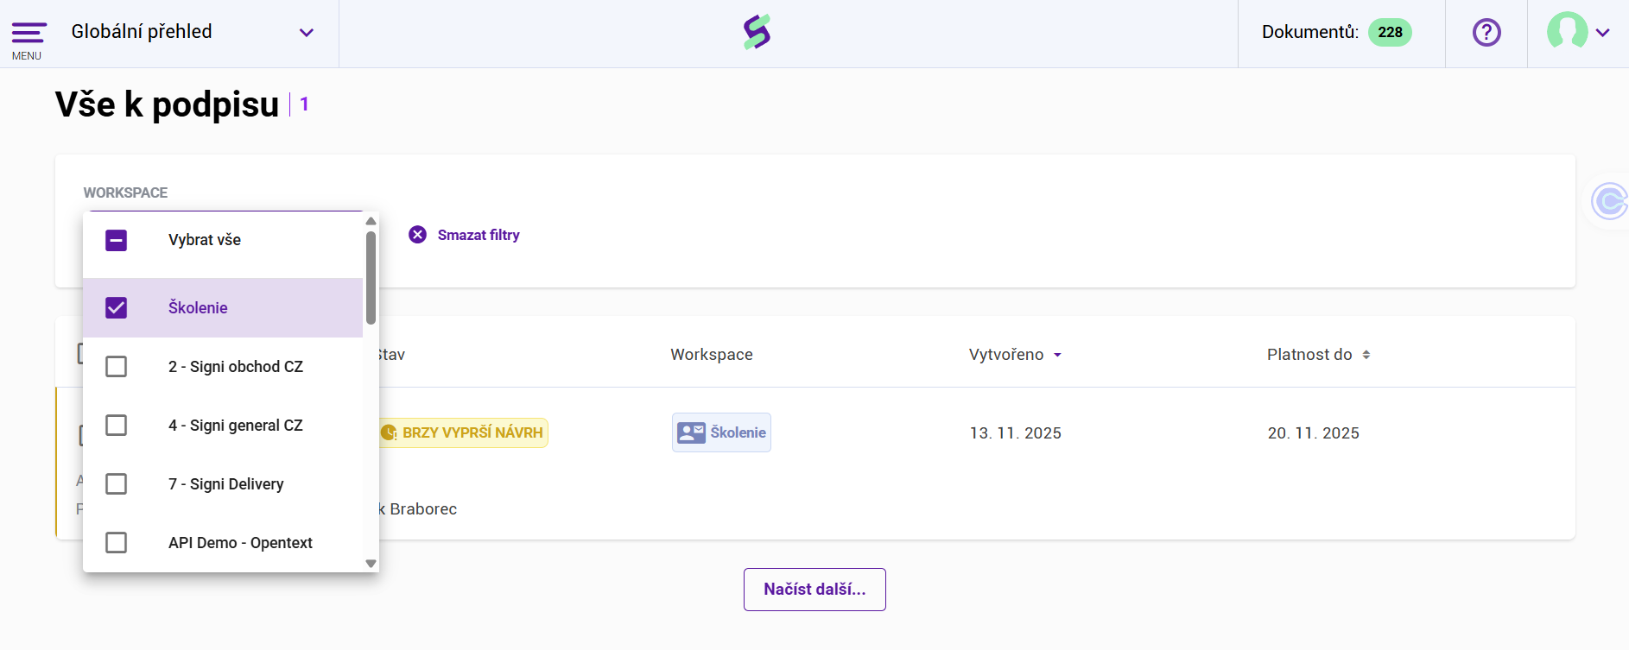1629x650 pixels.
Task: Check the 4 - Signi general CZ checkbox
Action: 116,425
